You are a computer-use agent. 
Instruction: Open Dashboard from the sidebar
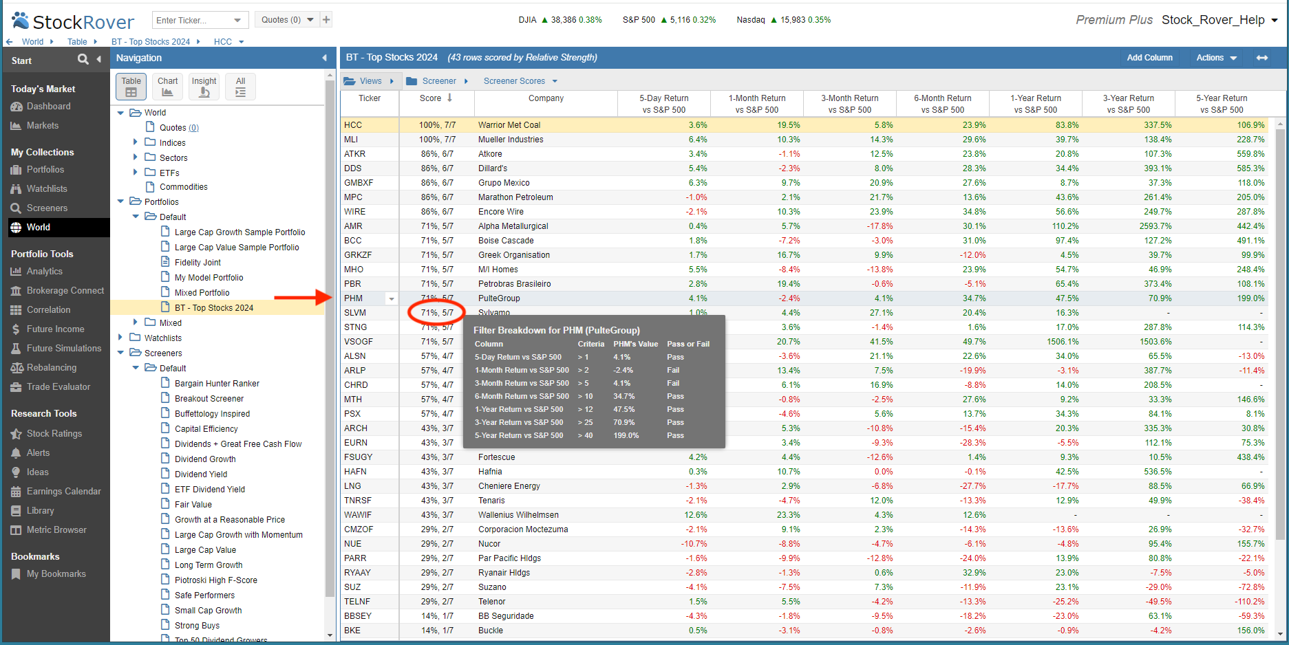[x=48, y=107]
